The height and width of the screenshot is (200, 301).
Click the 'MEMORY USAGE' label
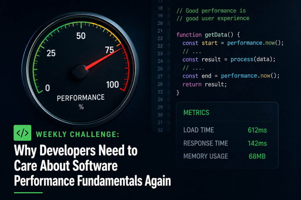tap(205, 156)
